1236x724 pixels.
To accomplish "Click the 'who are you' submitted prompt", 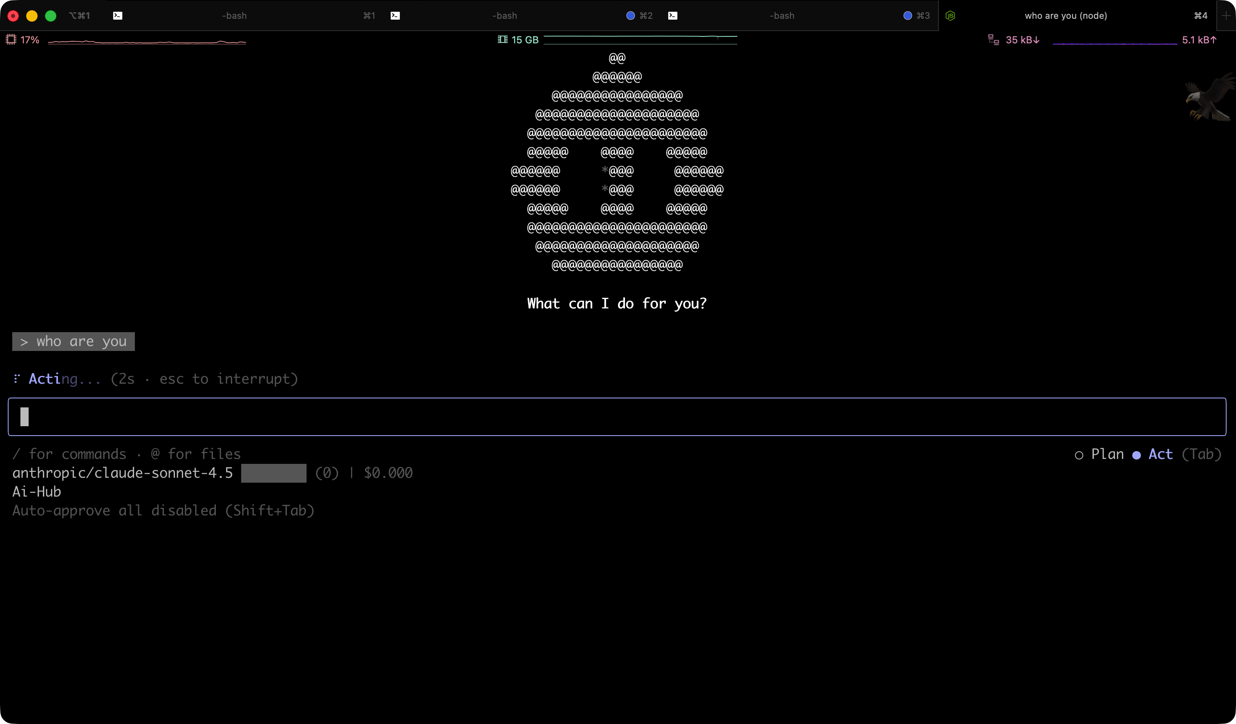I will click(x=74, y=341).
